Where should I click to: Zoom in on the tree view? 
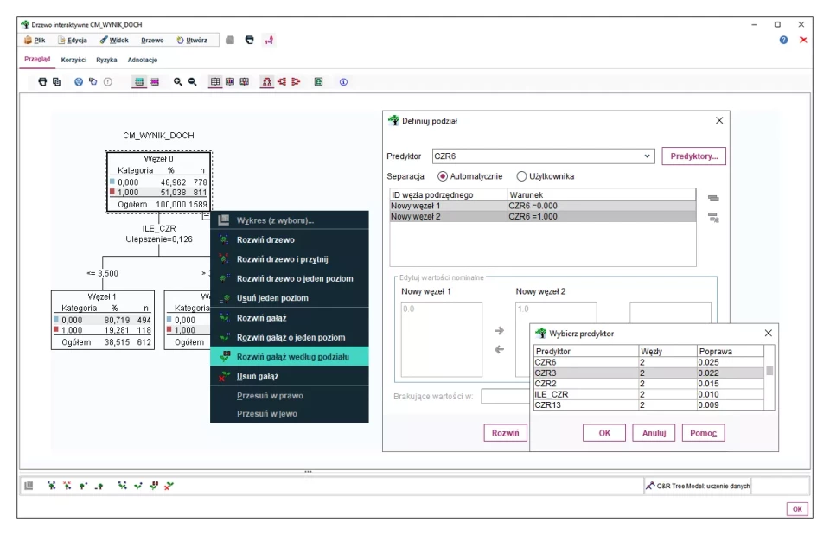[x=177, y=82]
